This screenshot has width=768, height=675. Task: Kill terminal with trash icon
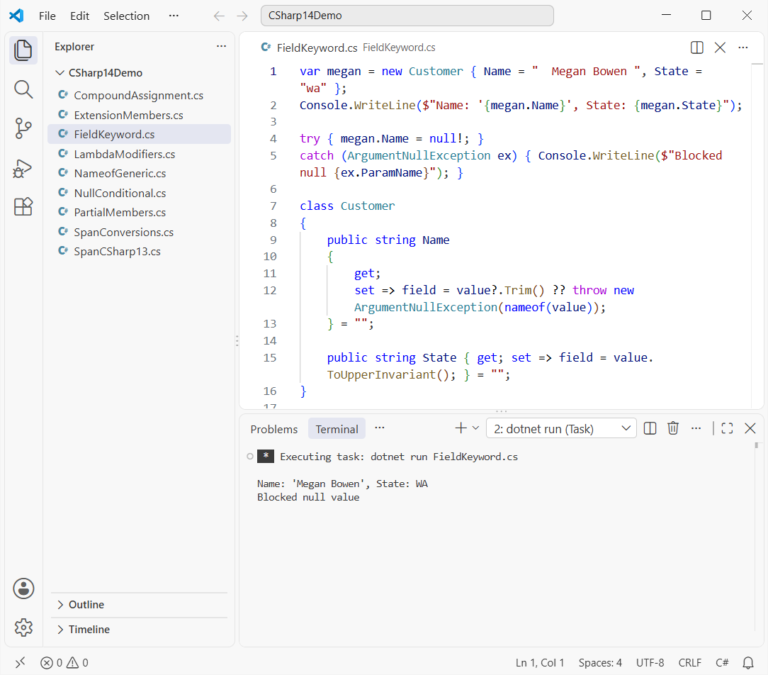point(673,428)
